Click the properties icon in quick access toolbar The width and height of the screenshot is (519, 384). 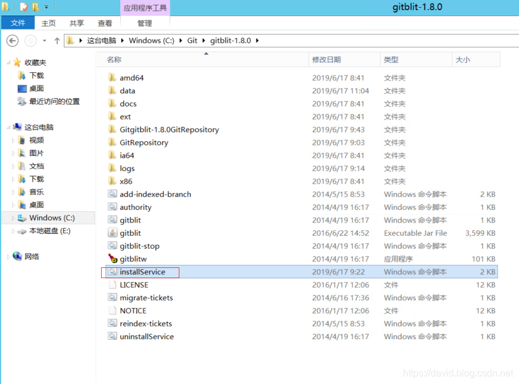tap(24, 7)
